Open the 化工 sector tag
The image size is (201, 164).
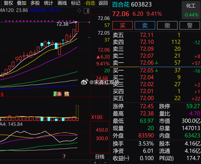191,10
